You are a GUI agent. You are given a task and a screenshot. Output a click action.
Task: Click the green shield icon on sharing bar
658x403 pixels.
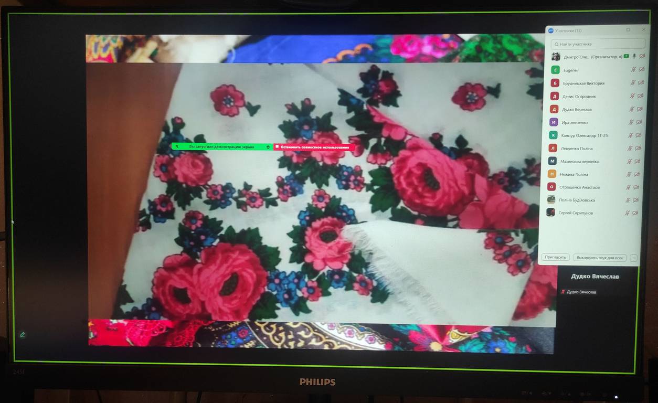268,147
